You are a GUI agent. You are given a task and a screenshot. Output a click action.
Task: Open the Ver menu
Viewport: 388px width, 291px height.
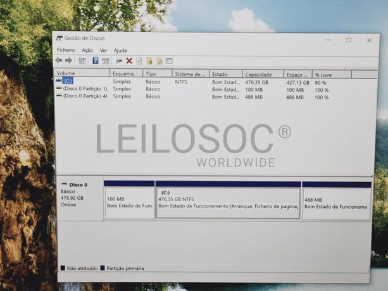point(103,50)
